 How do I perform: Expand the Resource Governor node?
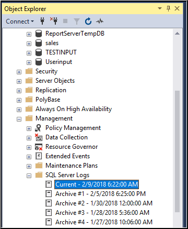[29, 147]
